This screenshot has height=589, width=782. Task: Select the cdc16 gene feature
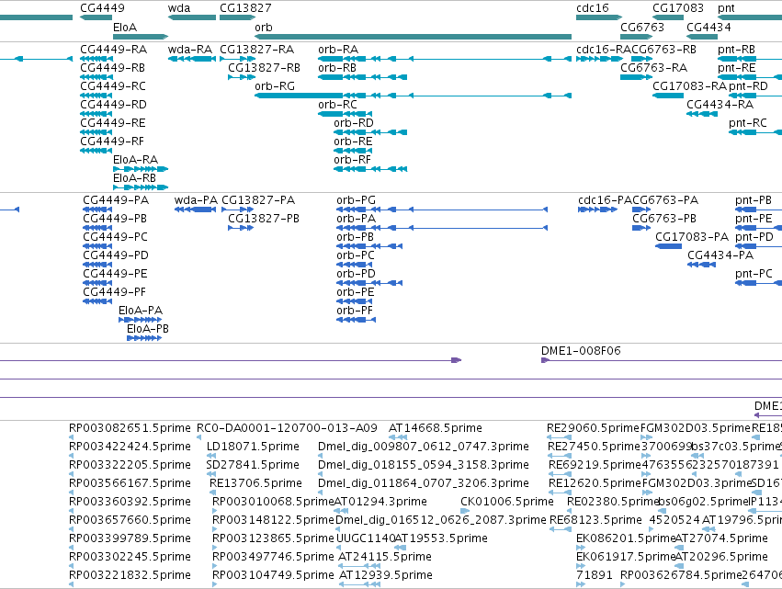599,17
